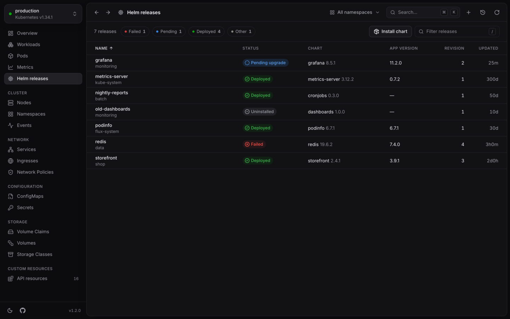The height and width of the screenshot is (319, 510).
Task: Refresh the Helm releases list
Action: pos(497,12)
